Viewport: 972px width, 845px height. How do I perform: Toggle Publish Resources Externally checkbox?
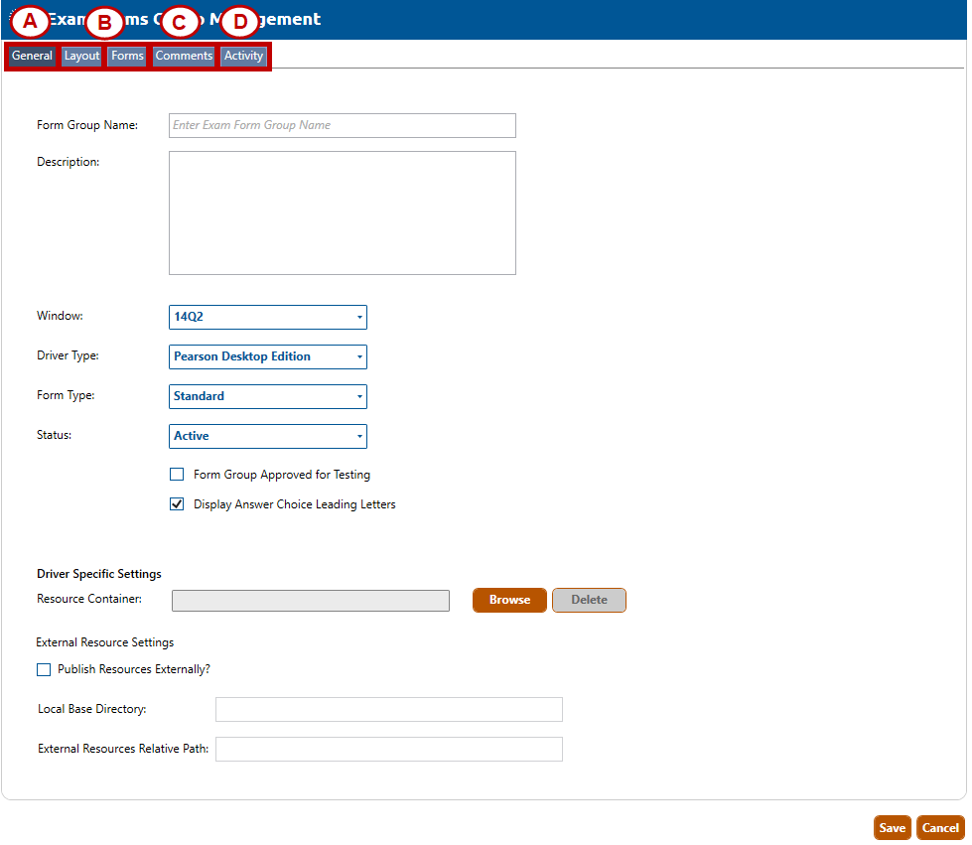pyautogui.click(x=44, y=669)
